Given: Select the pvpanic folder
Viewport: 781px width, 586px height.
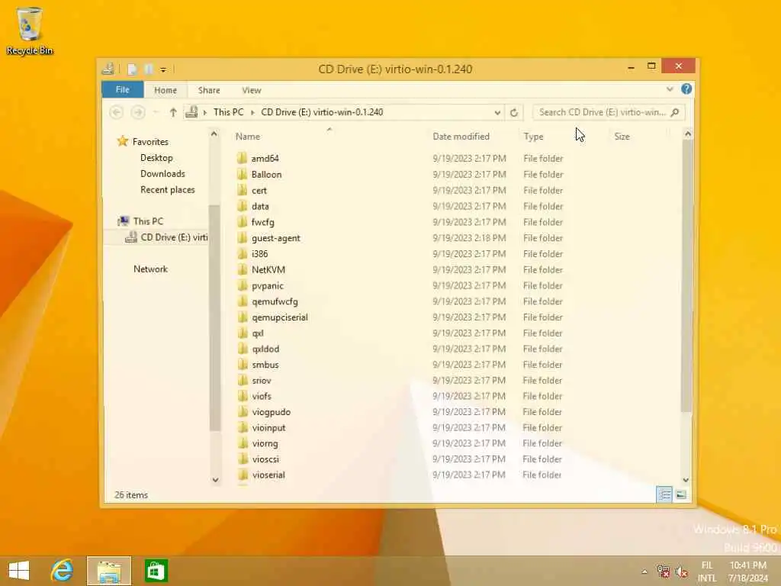Looking at the screenshot, I should (x=268, y=285).
